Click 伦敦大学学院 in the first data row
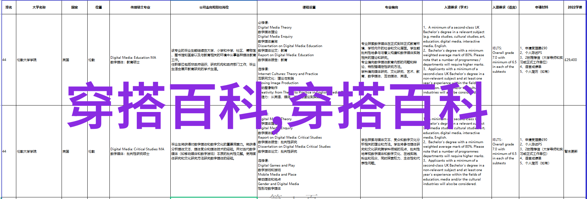The height and width of the screenshot is (199, 587). (27, 60)
